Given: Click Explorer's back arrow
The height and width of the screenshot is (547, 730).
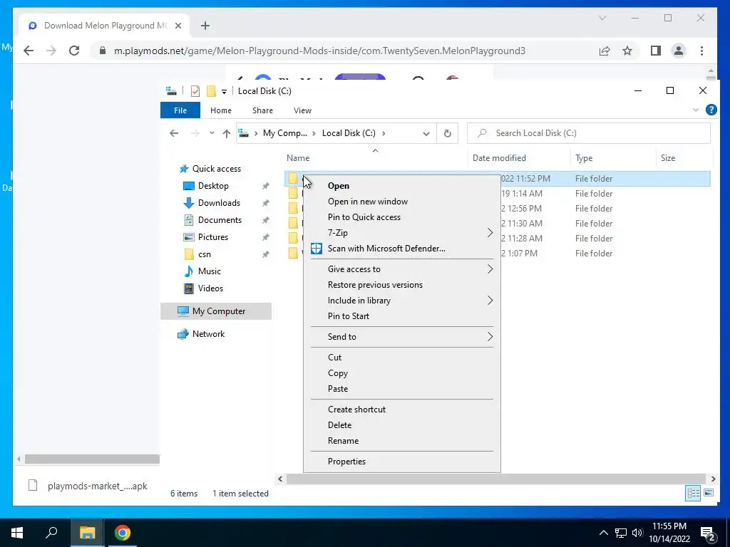Looking at the screenshot, I should 174,133.
